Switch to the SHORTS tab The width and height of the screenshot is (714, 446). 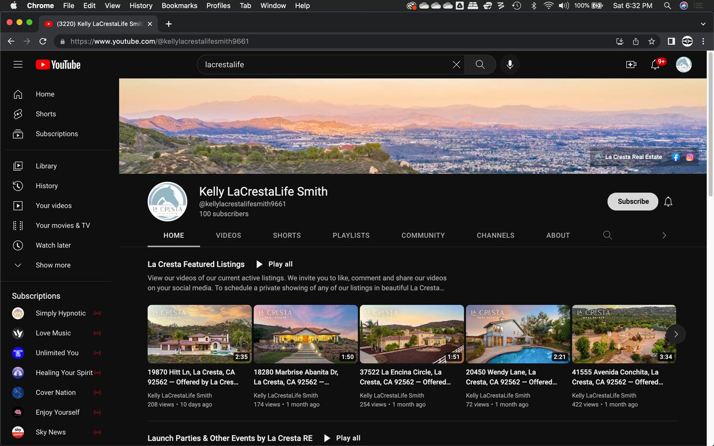(x=287, y=235)
